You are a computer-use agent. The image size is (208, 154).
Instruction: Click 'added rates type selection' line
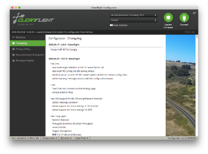pos(65,102)
